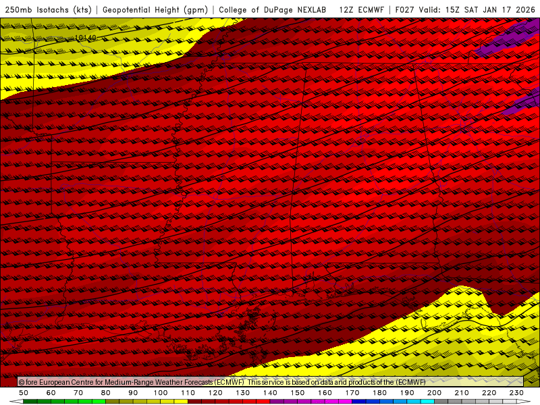
Task: Click the "12Z ECMWF" model run label
Action: pyautogui.click(x=361, y=9)
